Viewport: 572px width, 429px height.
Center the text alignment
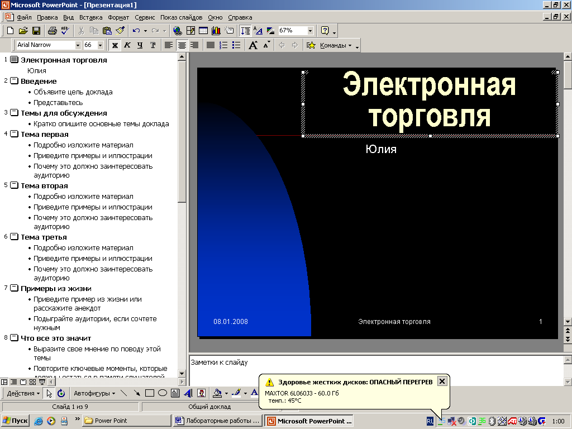(182, 45)
